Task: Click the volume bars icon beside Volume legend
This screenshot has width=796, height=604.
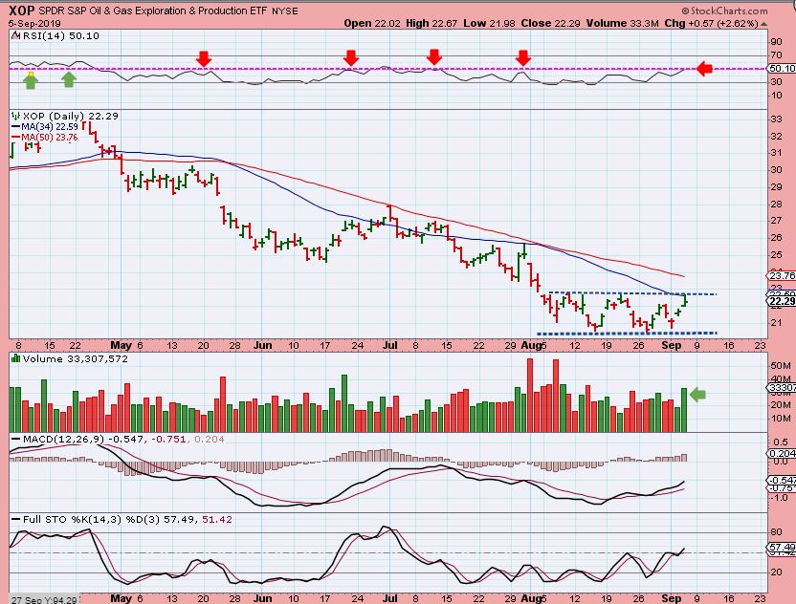Action: click(x=15, y=358)
